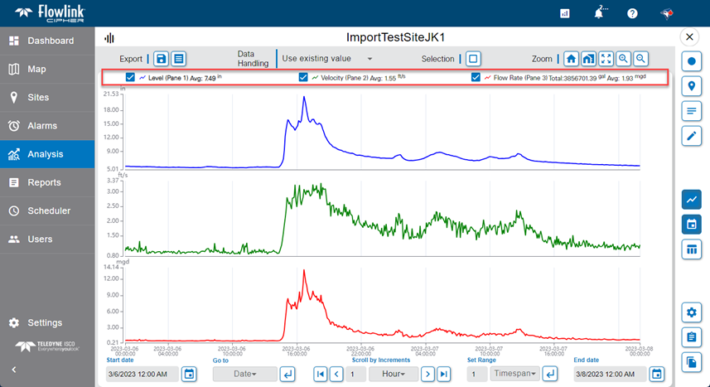Uncheck the Level (Pane 1) checkbox
The image size is (710, 387).
131,77
